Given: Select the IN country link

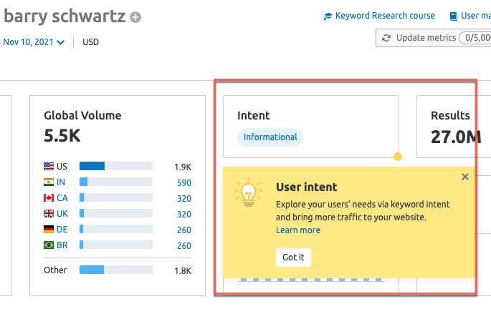Looking at the screenshot, I should tap(61, 182).
